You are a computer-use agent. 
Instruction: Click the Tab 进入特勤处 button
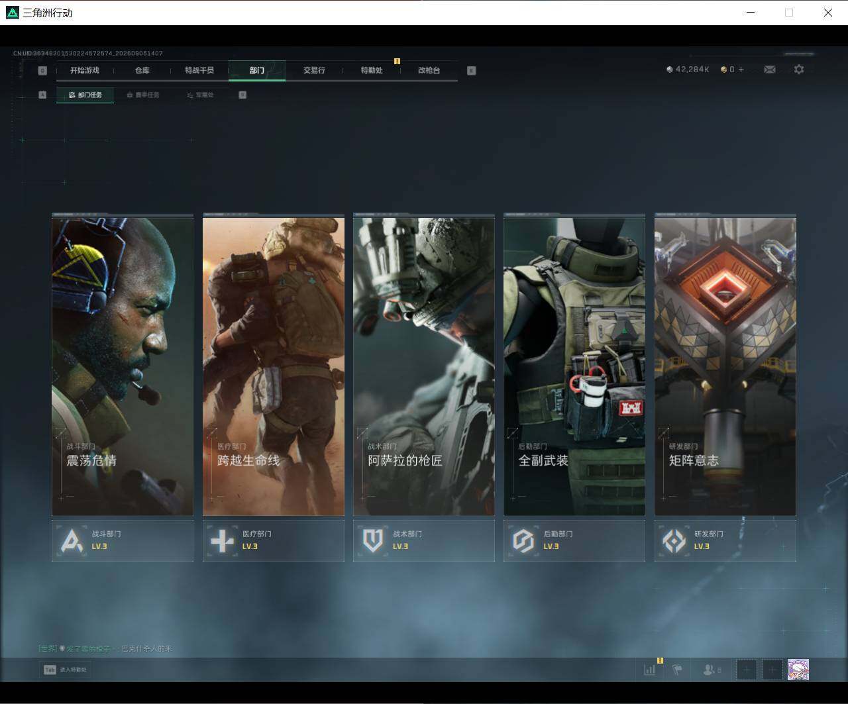(66, 670)
